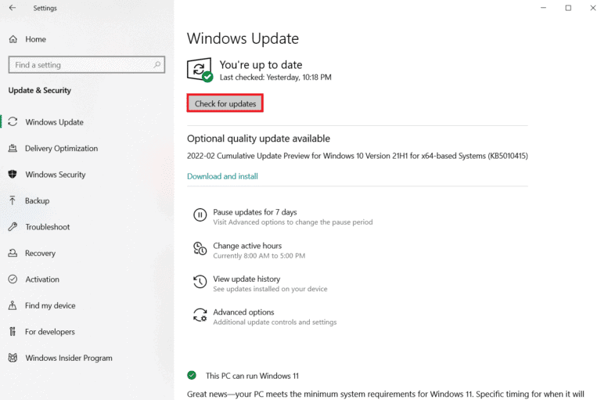Image resolution: width=601 pixels, height=400 pixels.
Task: Click the Download and install link
Action: (222, 177)
